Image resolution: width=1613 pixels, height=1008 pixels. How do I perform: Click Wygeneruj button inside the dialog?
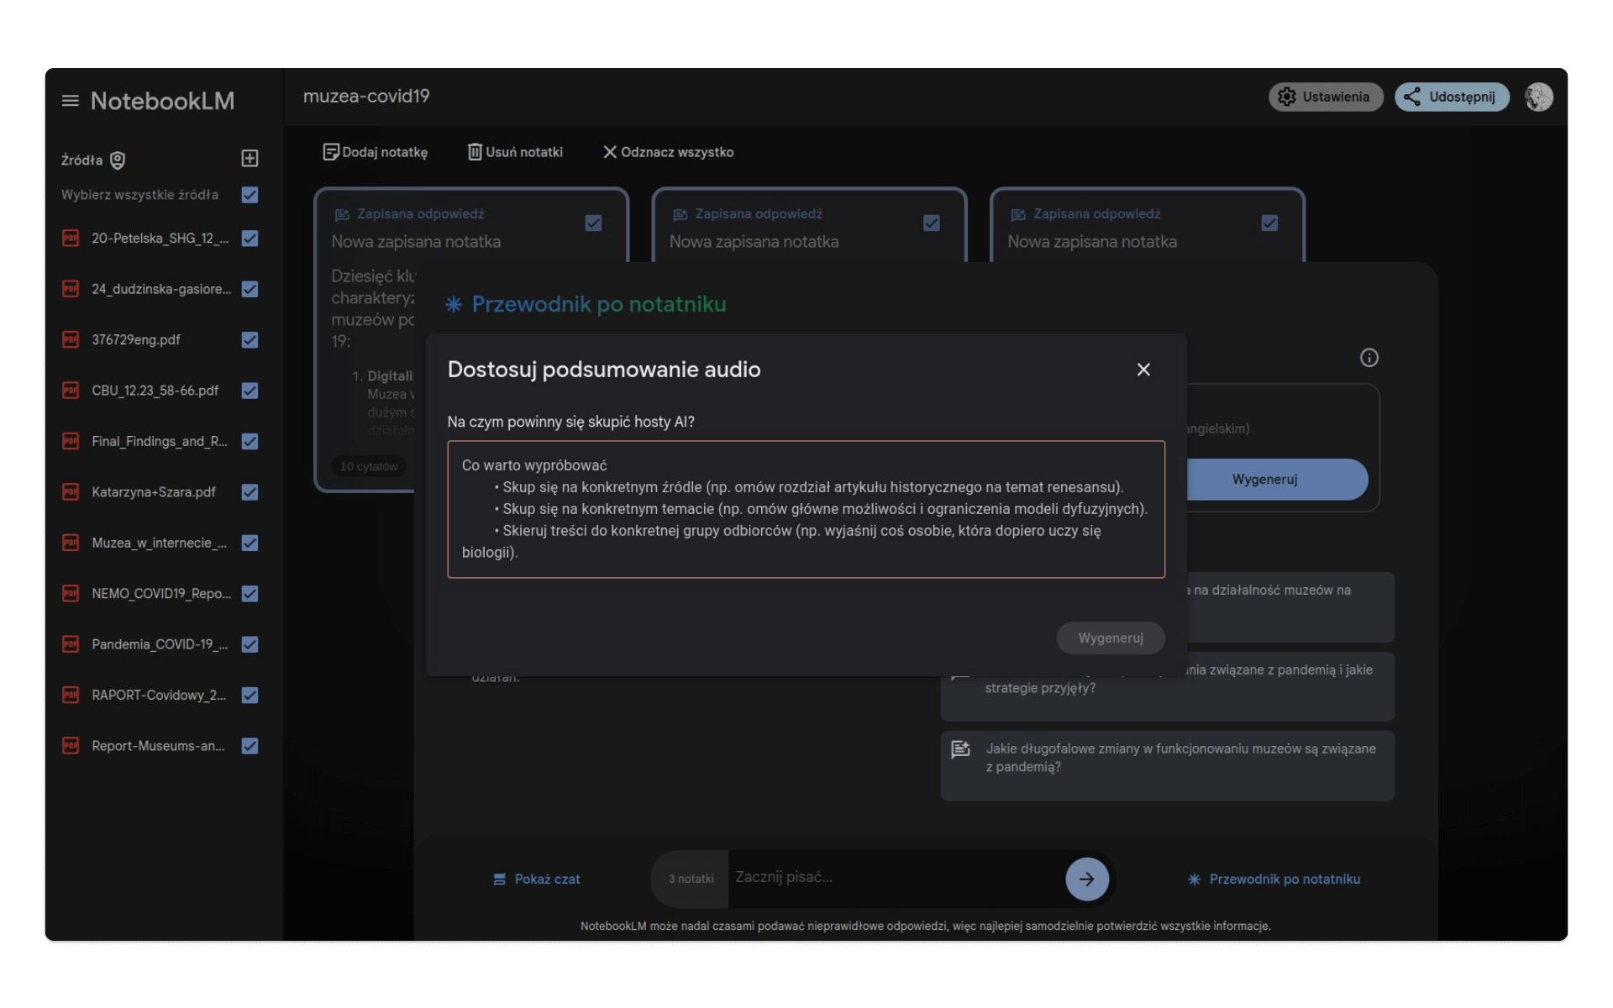click(1111, 638)
